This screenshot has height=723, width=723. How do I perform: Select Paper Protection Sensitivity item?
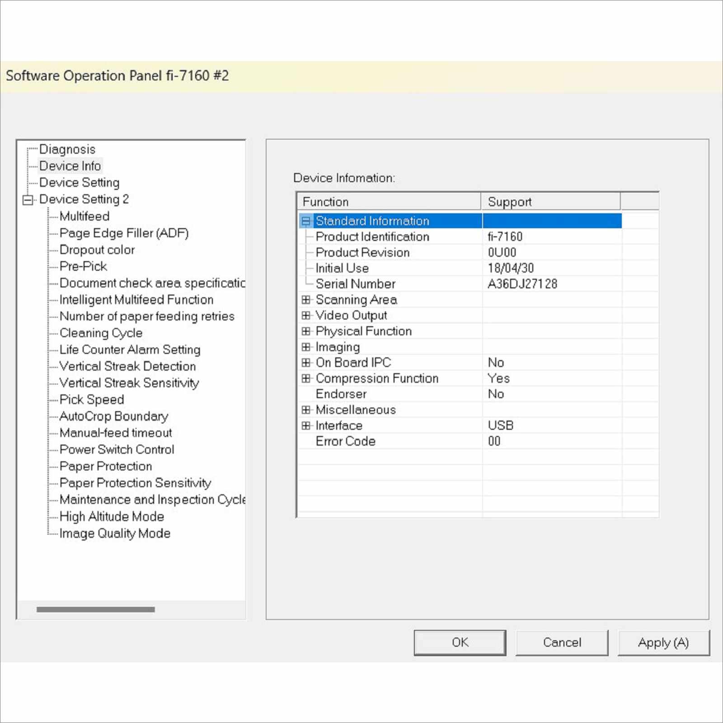point(136,483)
